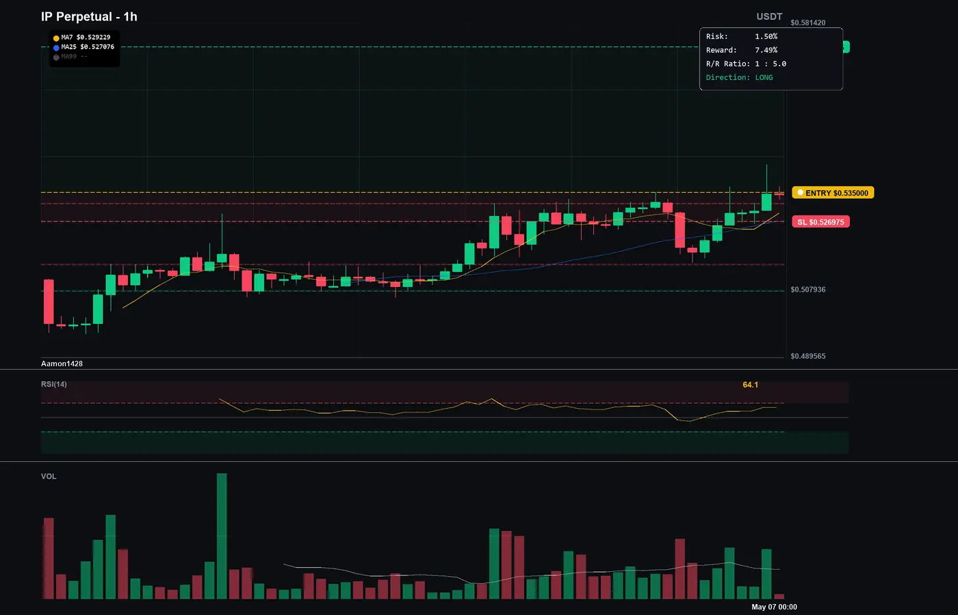Select the MA7 $0.529229 legend value
The image size is (958, 615).
(x=86, y=38)
